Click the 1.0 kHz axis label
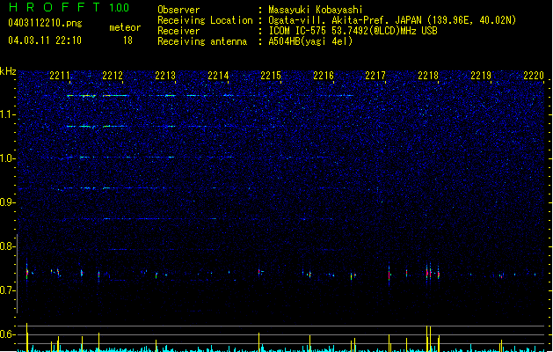 [x=7, y=158]
